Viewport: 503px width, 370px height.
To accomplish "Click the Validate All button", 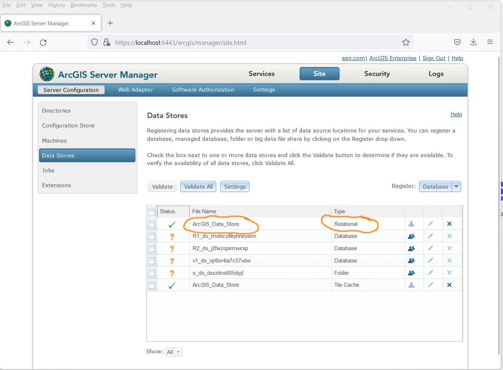I will coord(198,187).
